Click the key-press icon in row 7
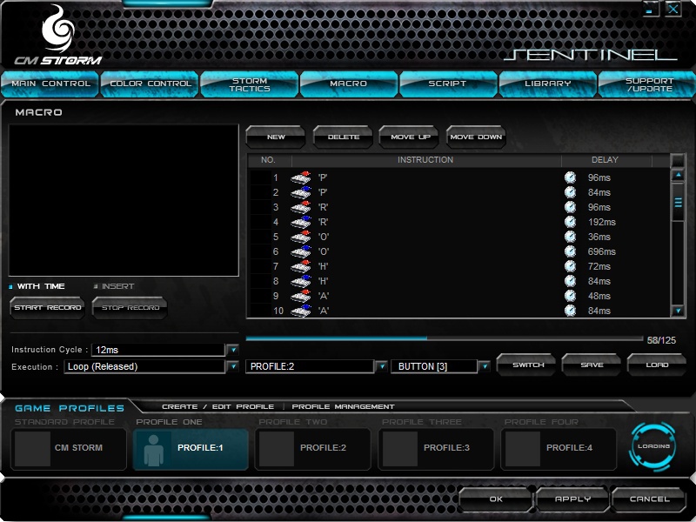Screen dimensions: 696x522 tap(300, 266)
